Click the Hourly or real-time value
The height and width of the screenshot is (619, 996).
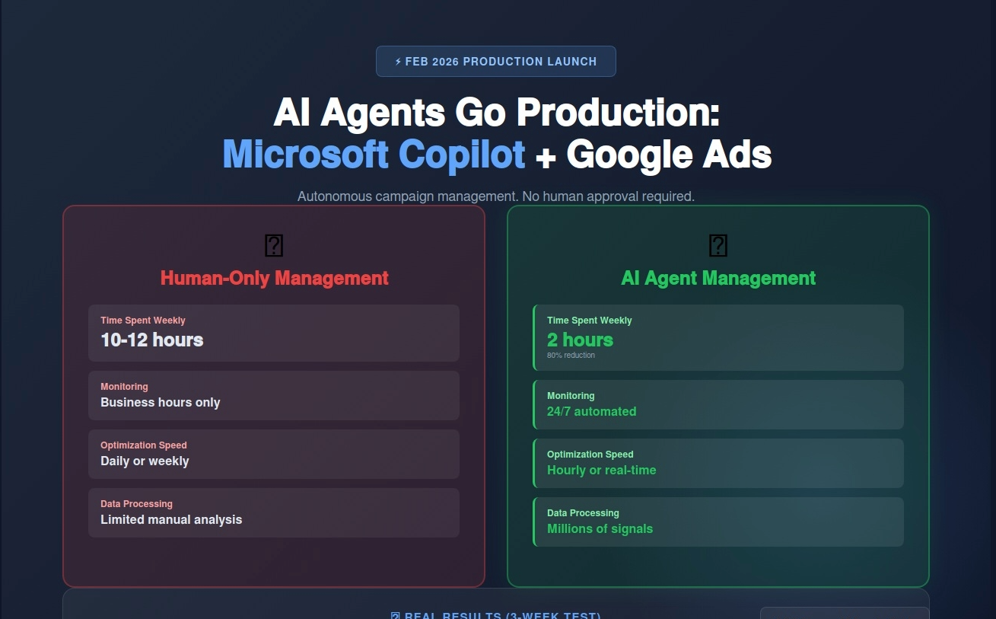tap(601, 471)
